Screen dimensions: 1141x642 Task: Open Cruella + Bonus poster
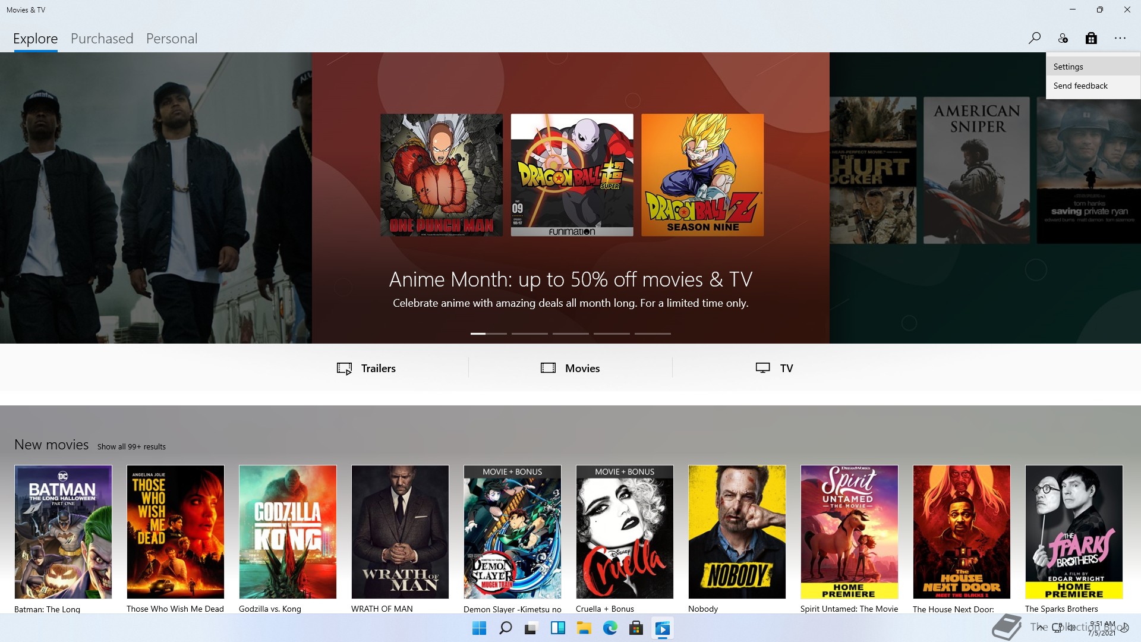(x=625, y=532)
